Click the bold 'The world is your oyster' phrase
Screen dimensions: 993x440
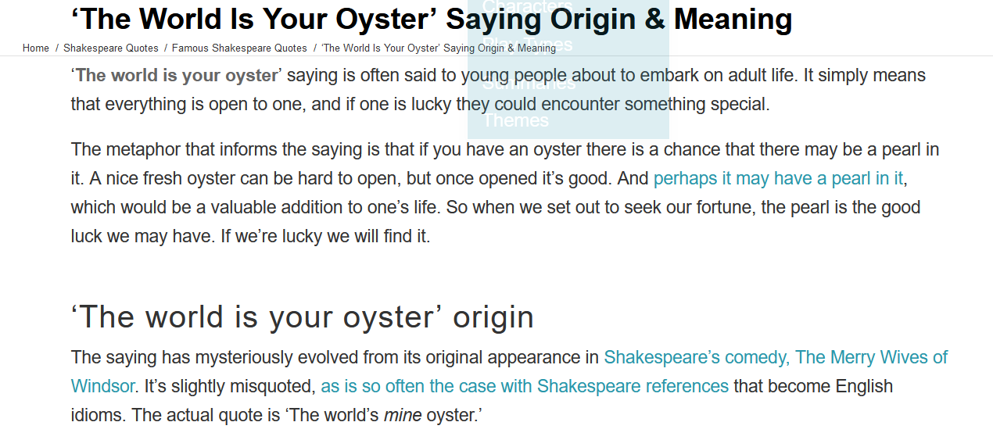177,76
